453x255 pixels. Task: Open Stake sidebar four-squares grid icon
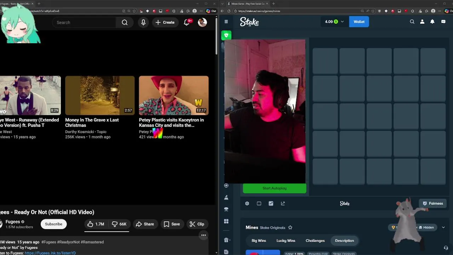[x=226, y=221]
